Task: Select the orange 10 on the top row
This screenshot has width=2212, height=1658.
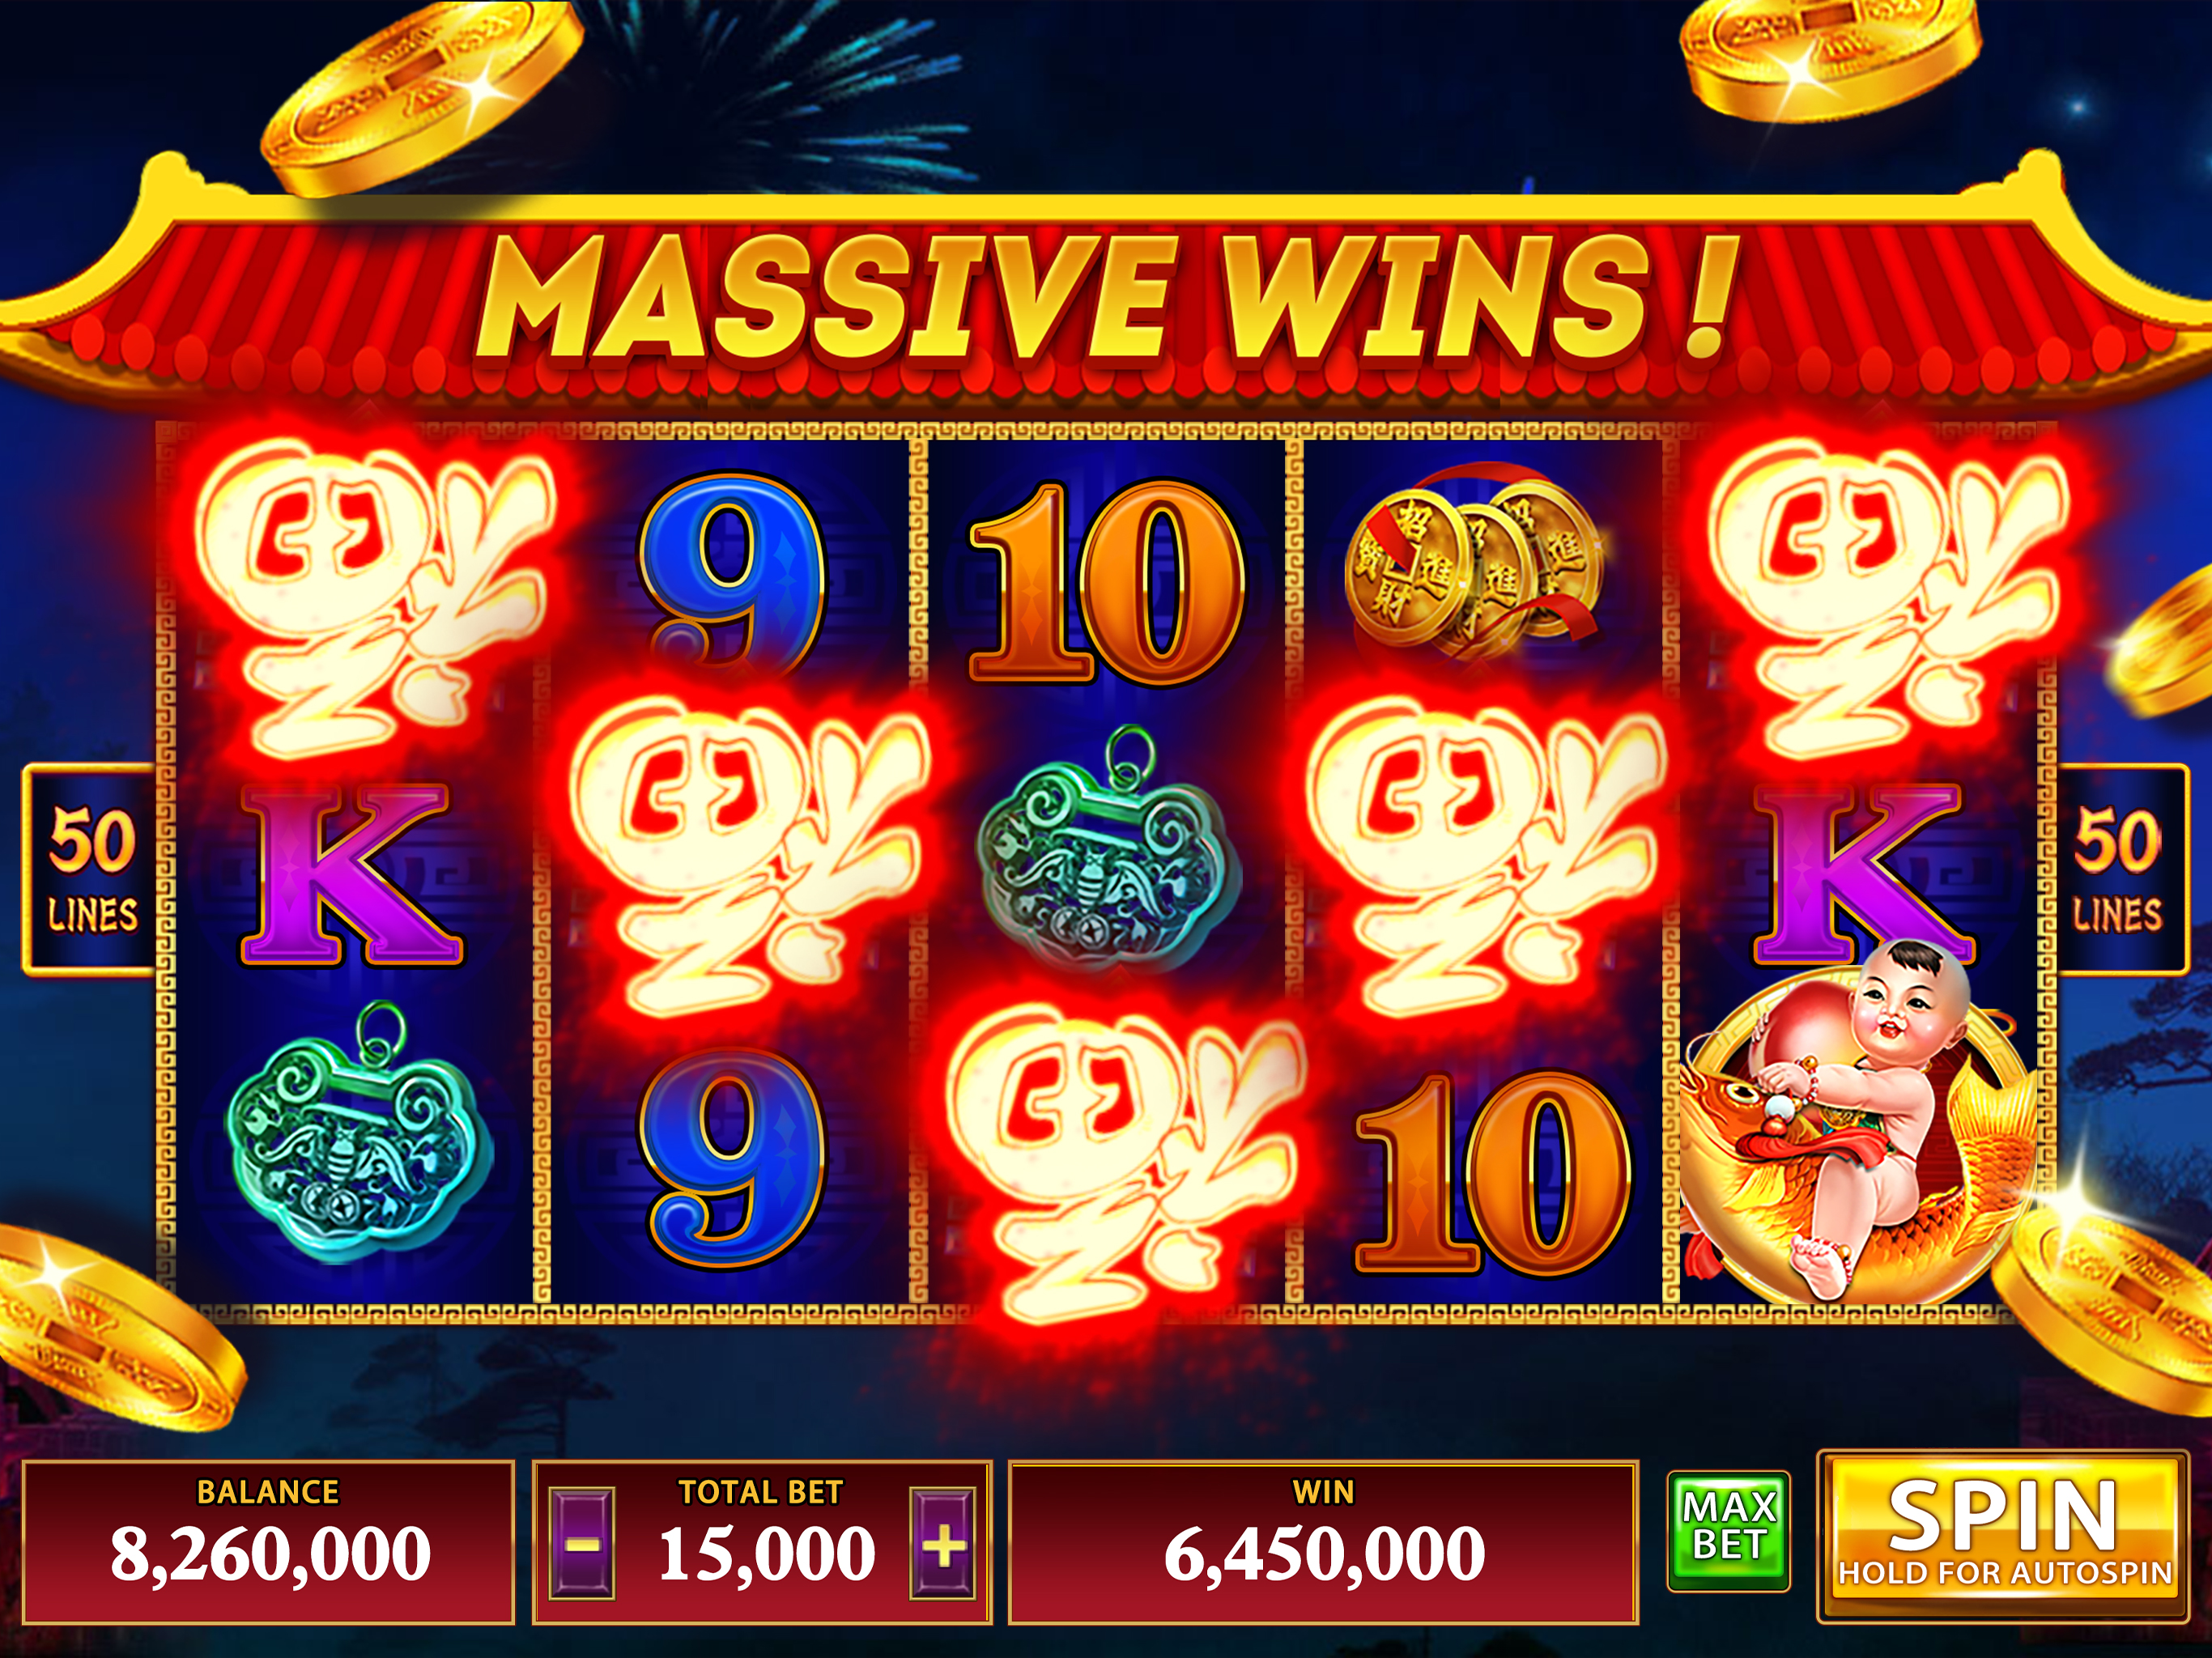Action: coord(1107,582)
